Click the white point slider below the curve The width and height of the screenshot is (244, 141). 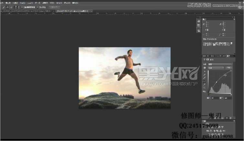[x=231, y=94]
